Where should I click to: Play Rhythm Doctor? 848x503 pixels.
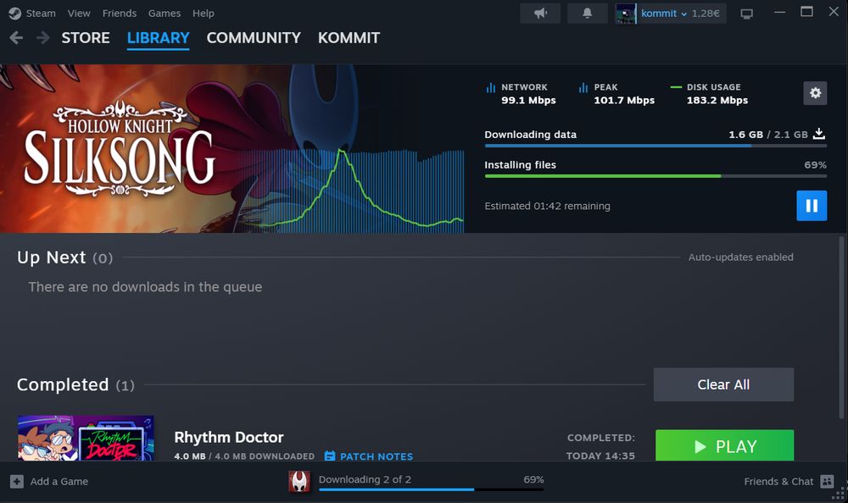[x=725, y=445]
